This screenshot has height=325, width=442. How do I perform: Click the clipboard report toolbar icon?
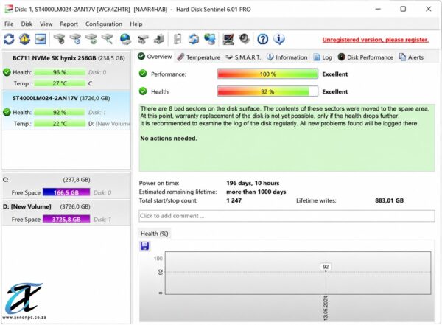pos(178,39)
